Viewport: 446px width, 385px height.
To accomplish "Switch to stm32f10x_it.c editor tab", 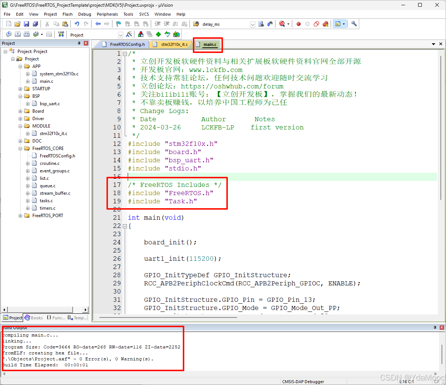I will [171, 44].
